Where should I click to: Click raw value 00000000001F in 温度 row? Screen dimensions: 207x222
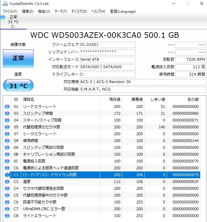point(186,182)
